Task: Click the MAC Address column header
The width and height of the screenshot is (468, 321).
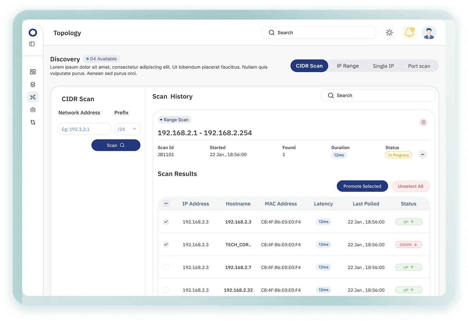Action: click(281, 204)
